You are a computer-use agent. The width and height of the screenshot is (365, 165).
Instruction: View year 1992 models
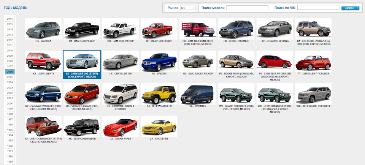[x=10, y=146]
